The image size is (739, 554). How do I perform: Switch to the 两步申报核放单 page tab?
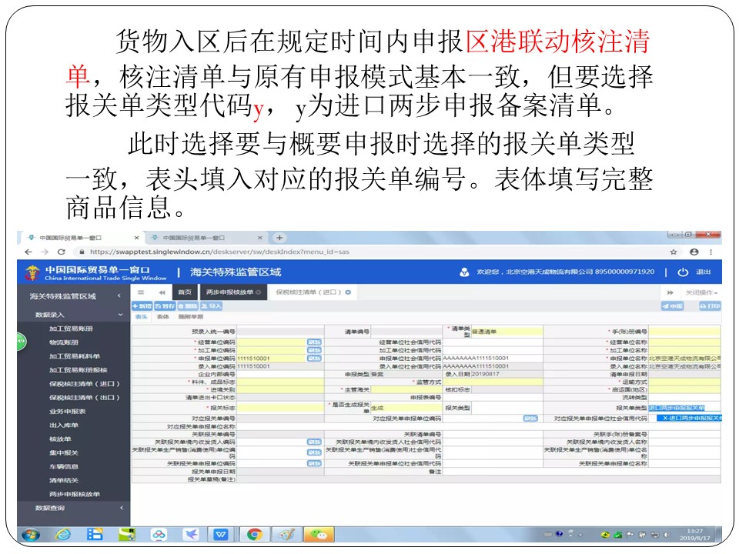[229, 292]
